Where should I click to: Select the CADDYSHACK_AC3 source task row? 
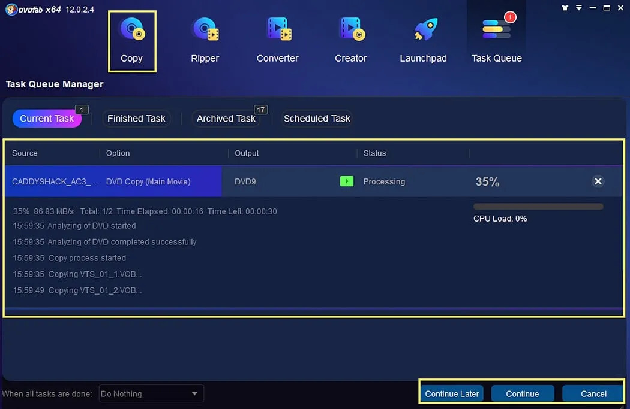(313, 181)
